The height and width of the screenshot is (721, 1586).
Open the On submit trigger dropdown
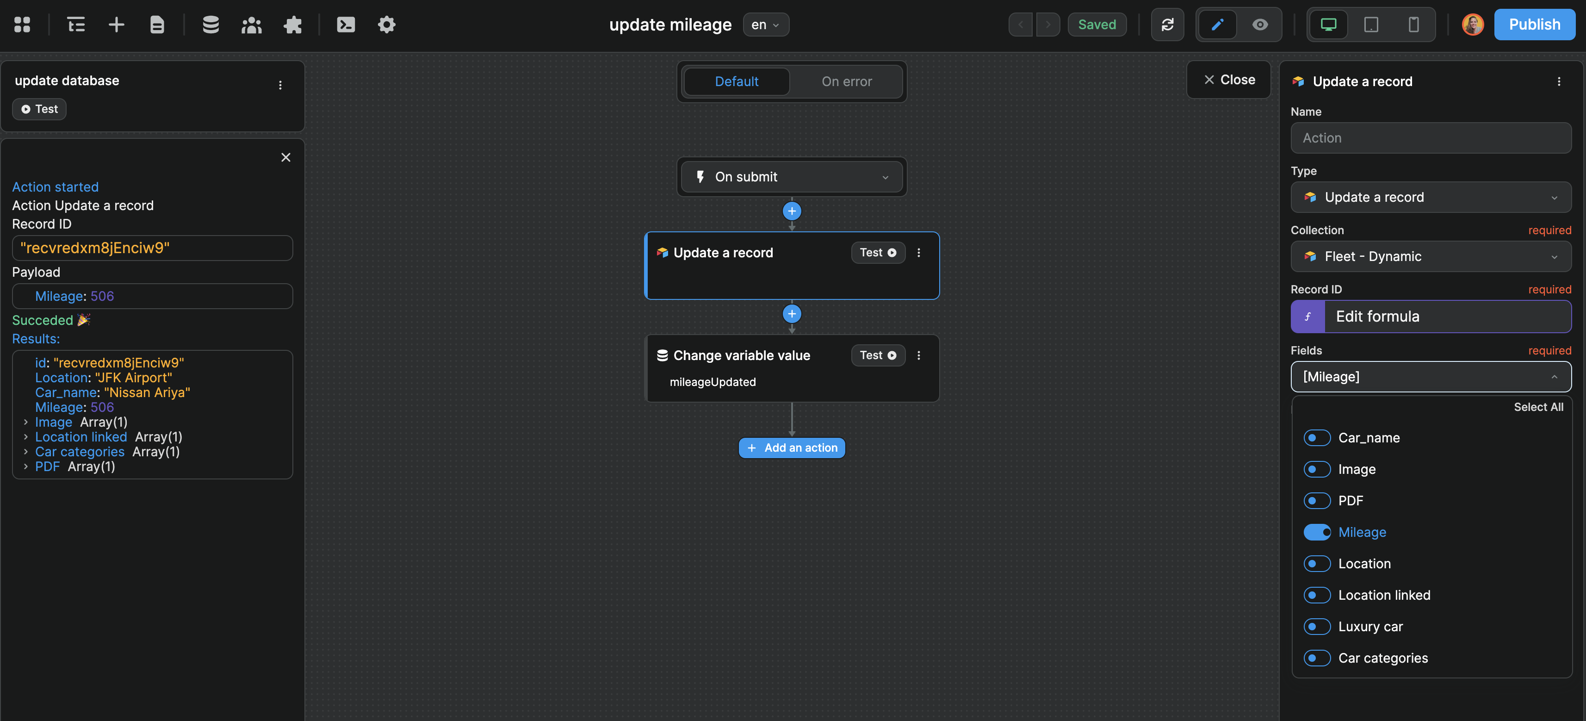click(x=792, y=177)
